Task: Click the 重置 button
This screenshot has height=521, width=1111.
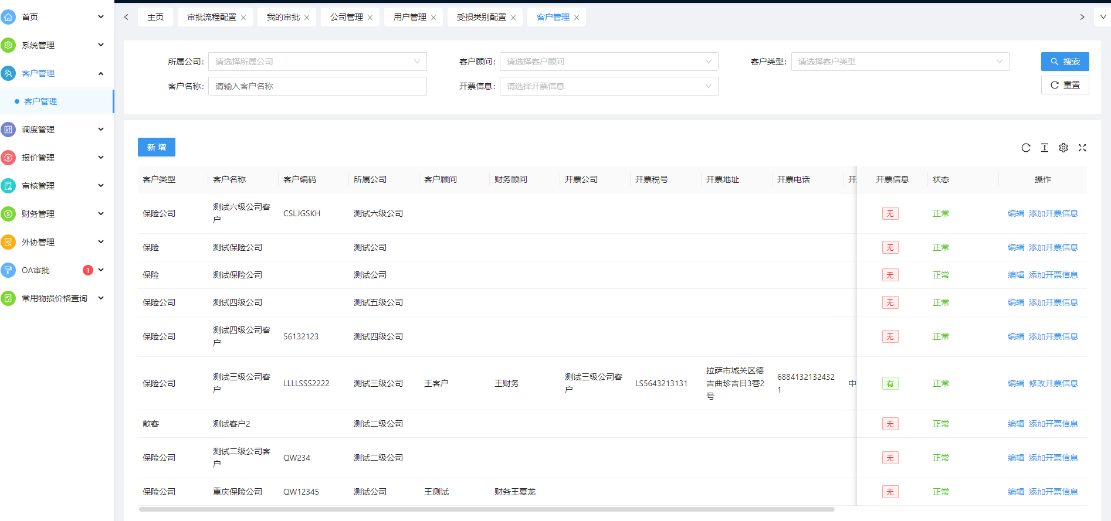Action: click(1065, 85)
